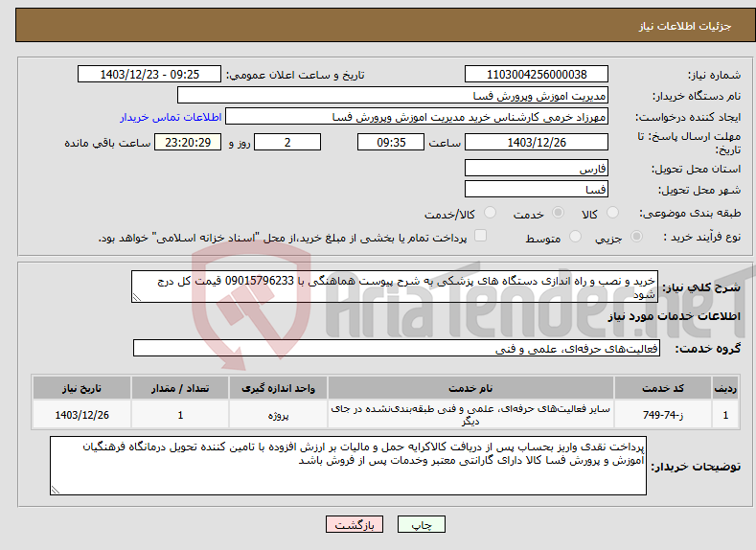Image resolution: width=756 pixels, height=550 pixels.
Task: Click the remaining days field showing 2
Action: (287, 142)
